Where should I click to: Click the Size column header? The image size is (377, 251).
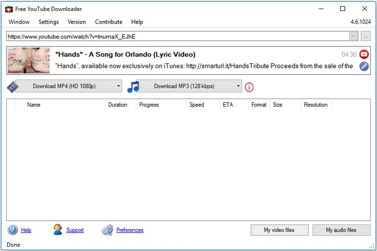(285, 105)
